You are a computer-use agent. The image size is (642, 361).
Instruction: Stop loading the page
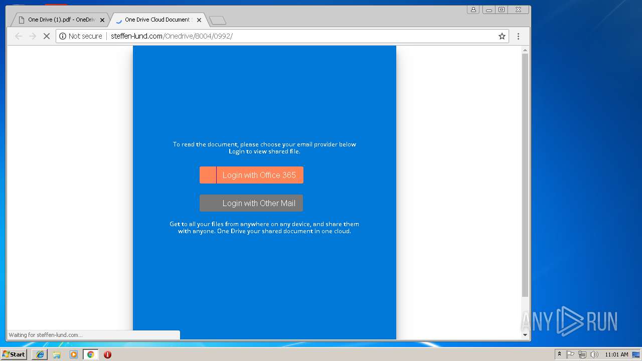click(x=47, y=36)
